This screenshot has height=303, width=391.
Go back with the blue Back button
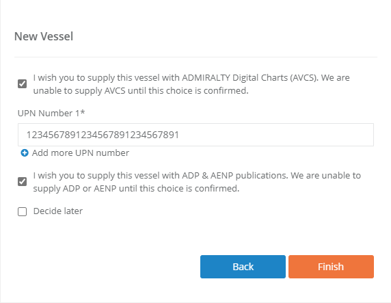tap(243, 267)
